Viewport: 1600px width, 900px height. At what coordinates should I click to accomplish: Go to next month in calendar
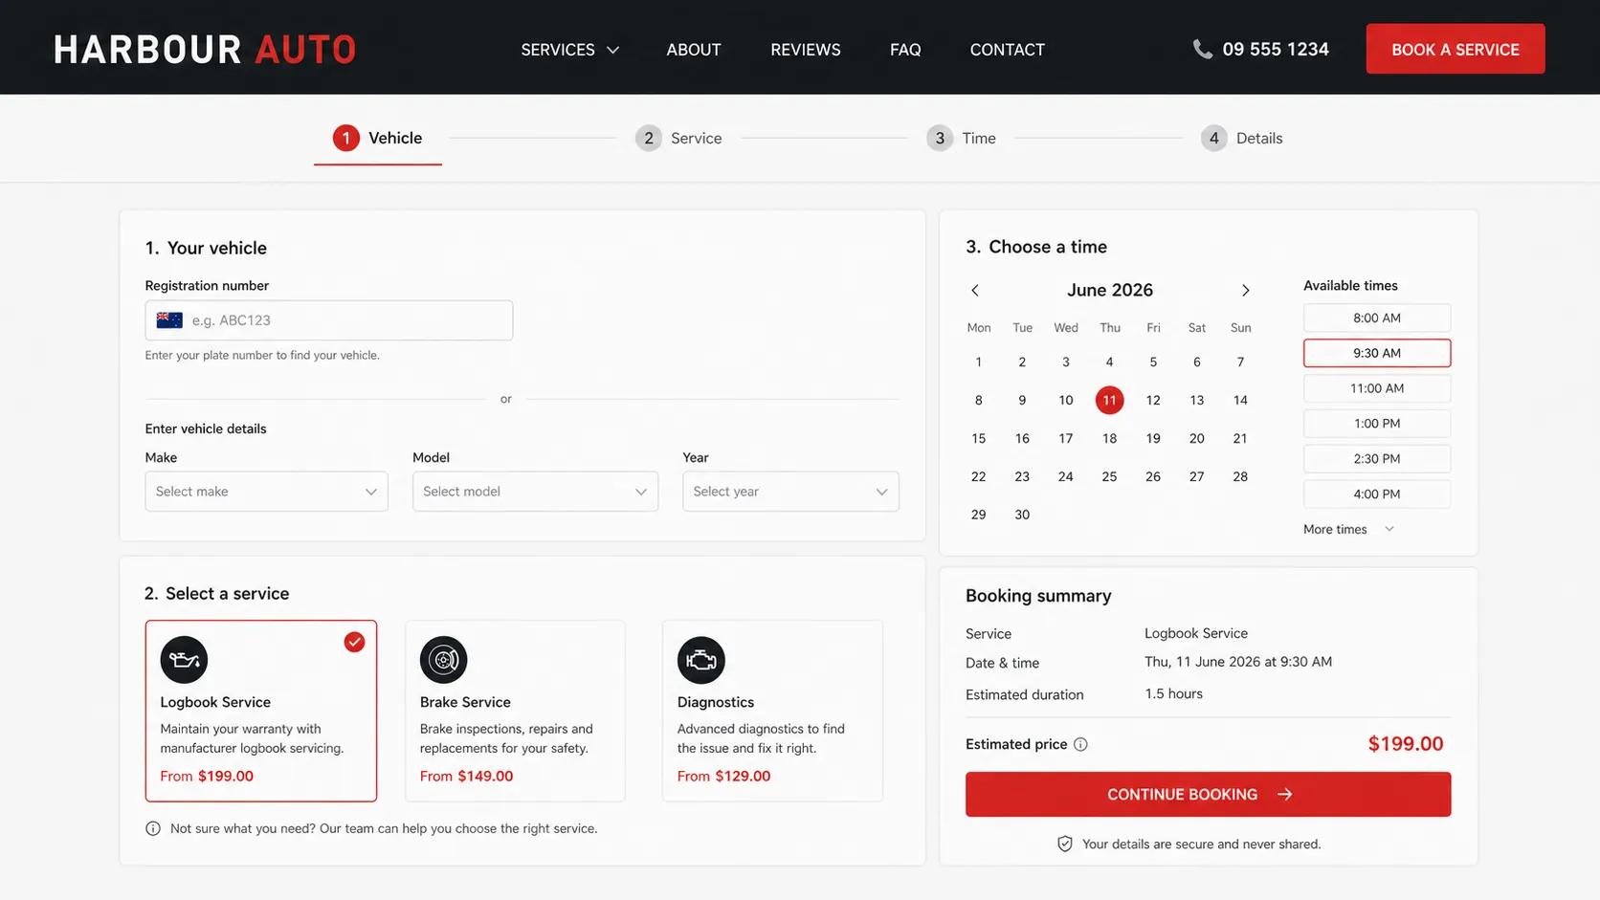pos(1245,290)
